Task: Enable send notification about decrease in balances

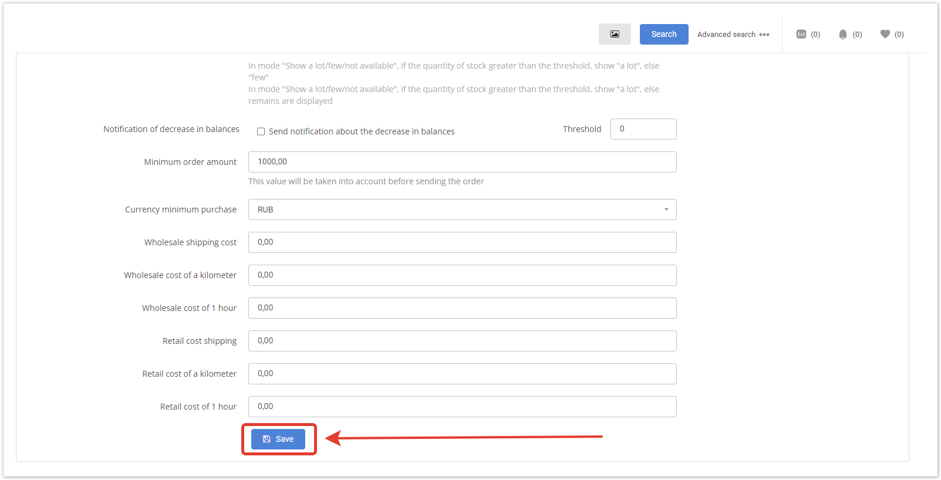Action: [261, 131]
